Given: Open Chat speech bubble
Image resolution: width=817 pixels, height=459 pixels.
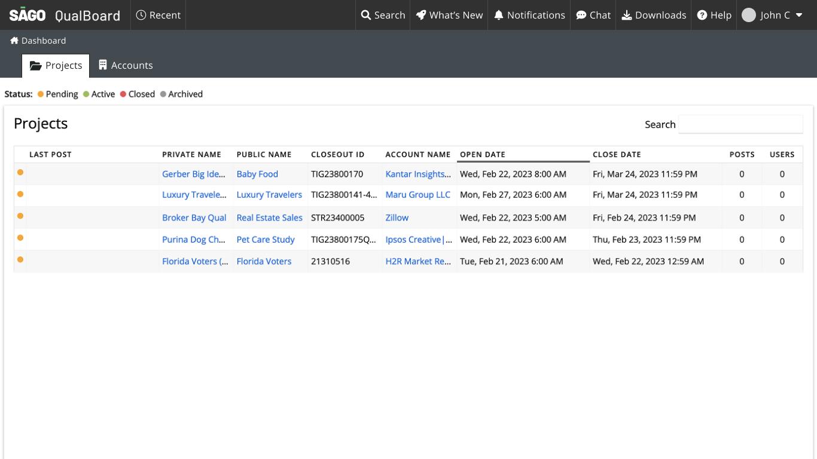Looking at the screenshot, I should pyautogui.click(x=593, y=15).
